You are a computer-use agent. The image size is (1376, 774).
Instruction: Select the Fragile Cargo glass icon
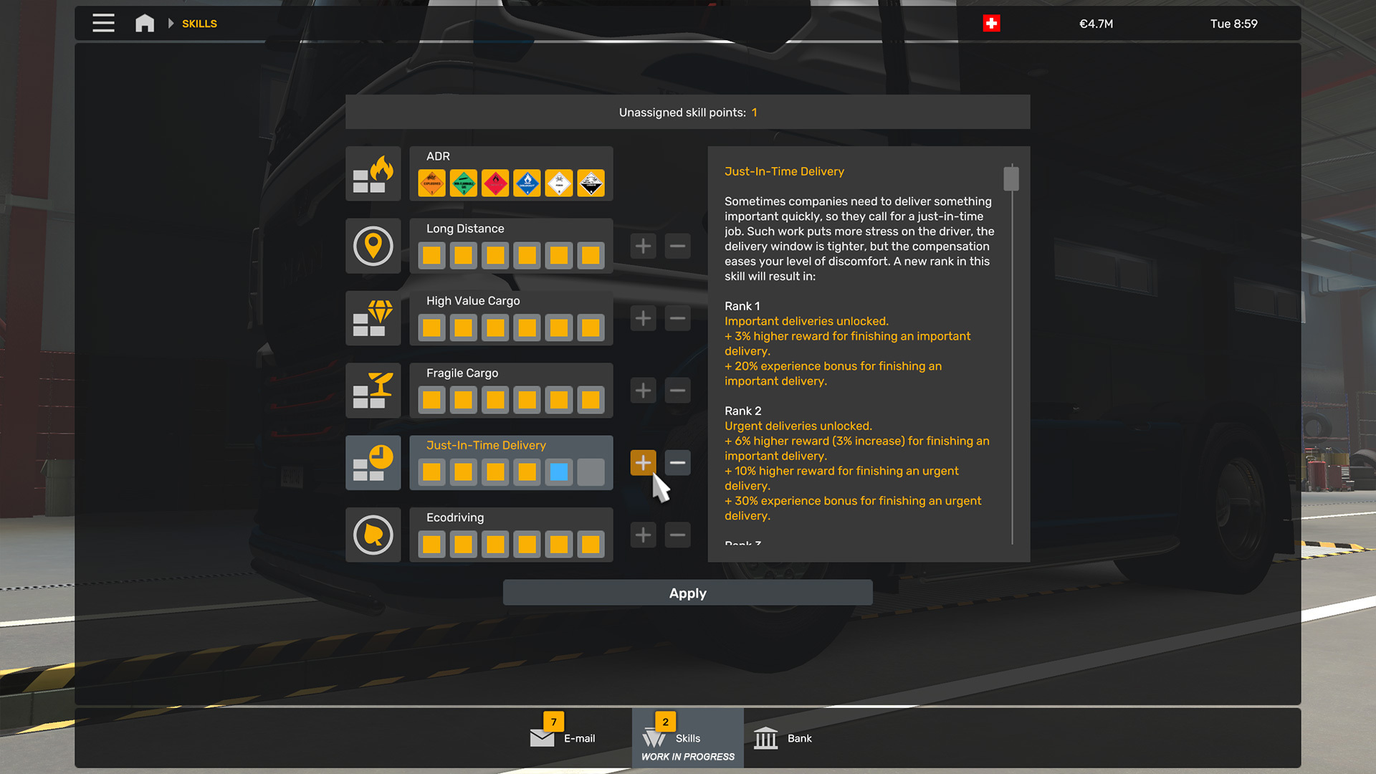point(373,391)
